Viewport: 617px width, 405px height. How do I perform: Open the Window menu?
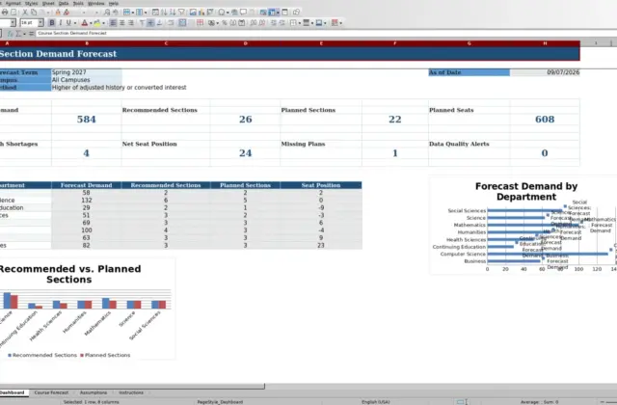pos(96,3)
